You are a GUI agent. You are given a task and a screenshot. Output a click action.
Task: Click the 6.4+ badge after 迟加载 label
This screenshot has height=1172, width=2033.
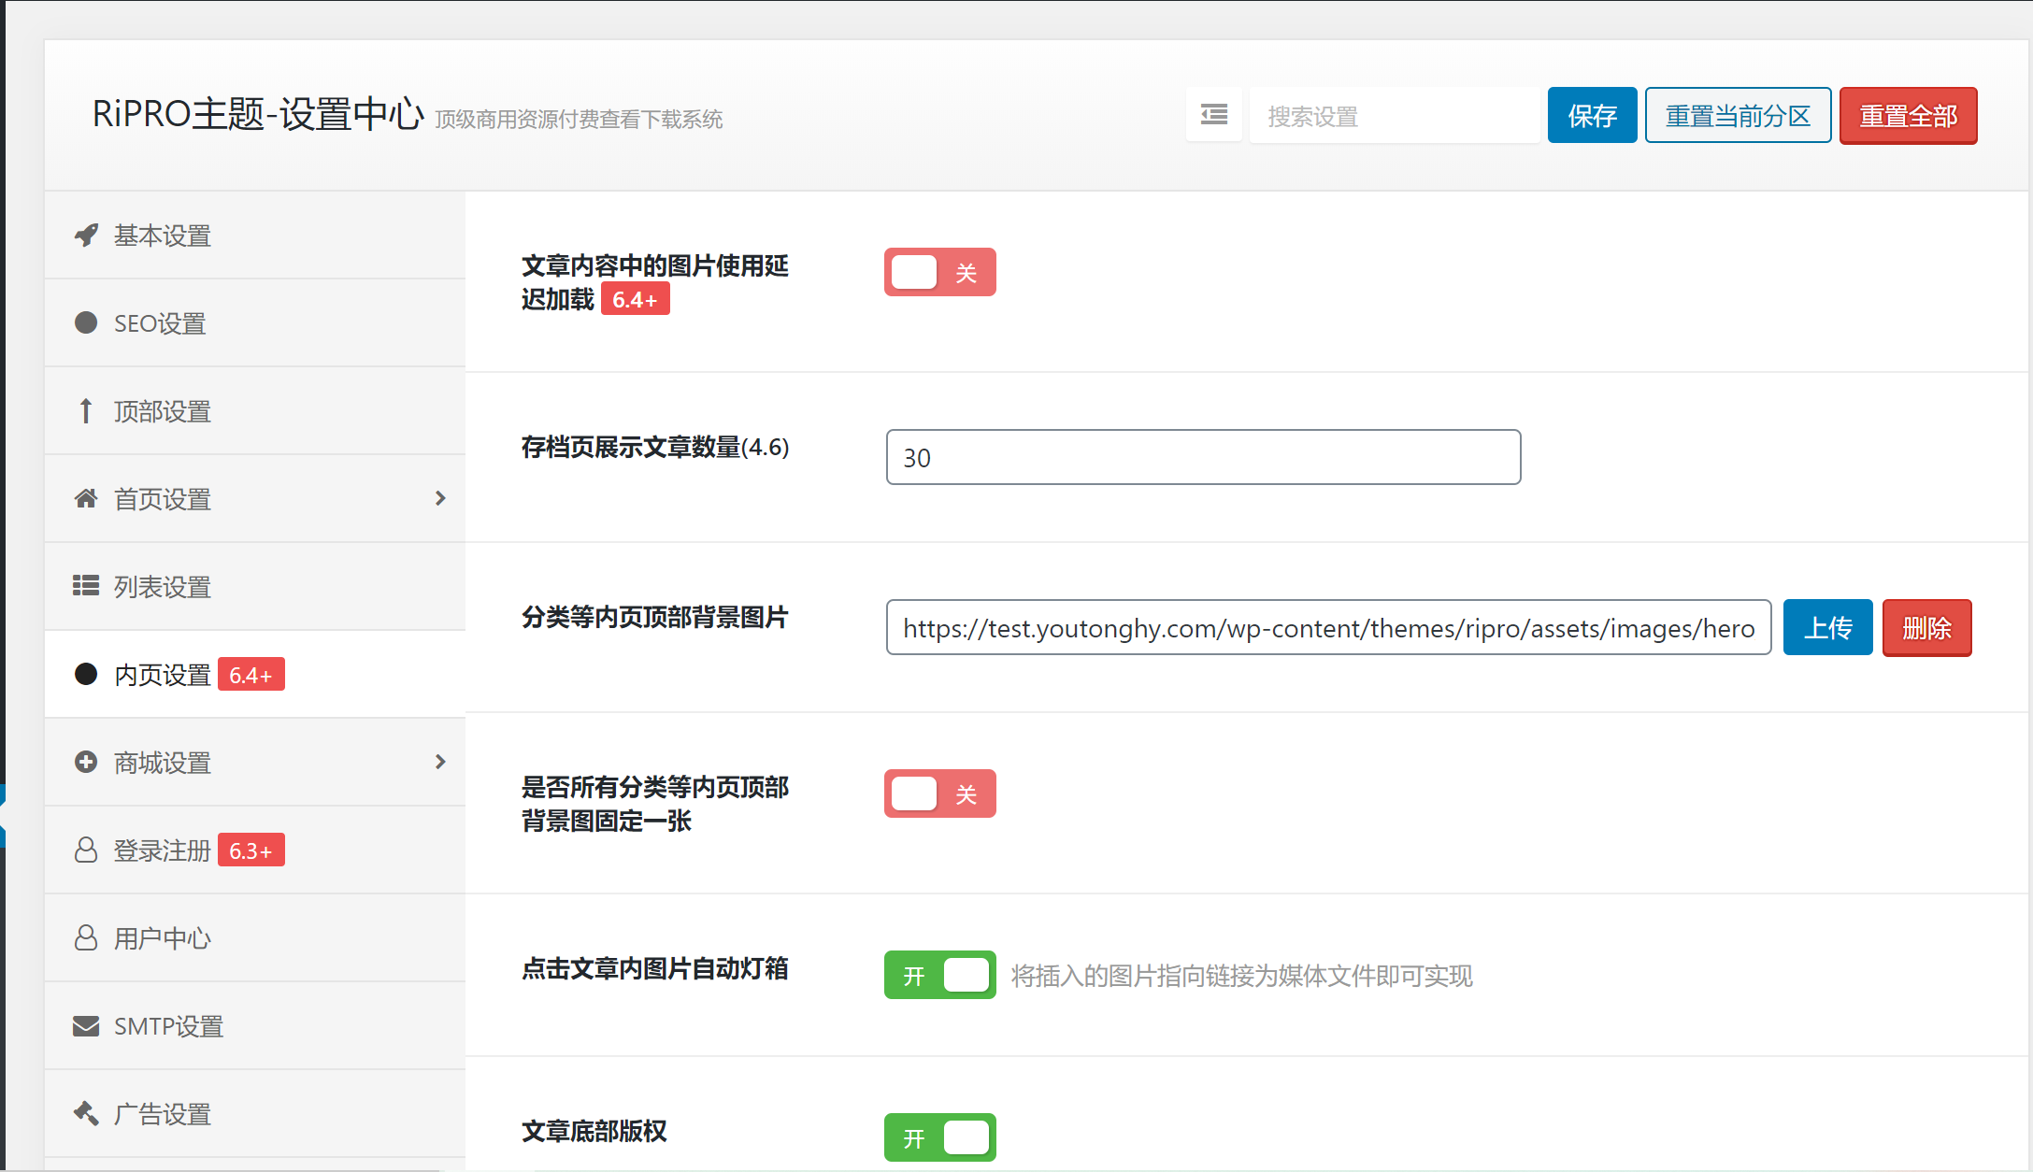point(635,299)
